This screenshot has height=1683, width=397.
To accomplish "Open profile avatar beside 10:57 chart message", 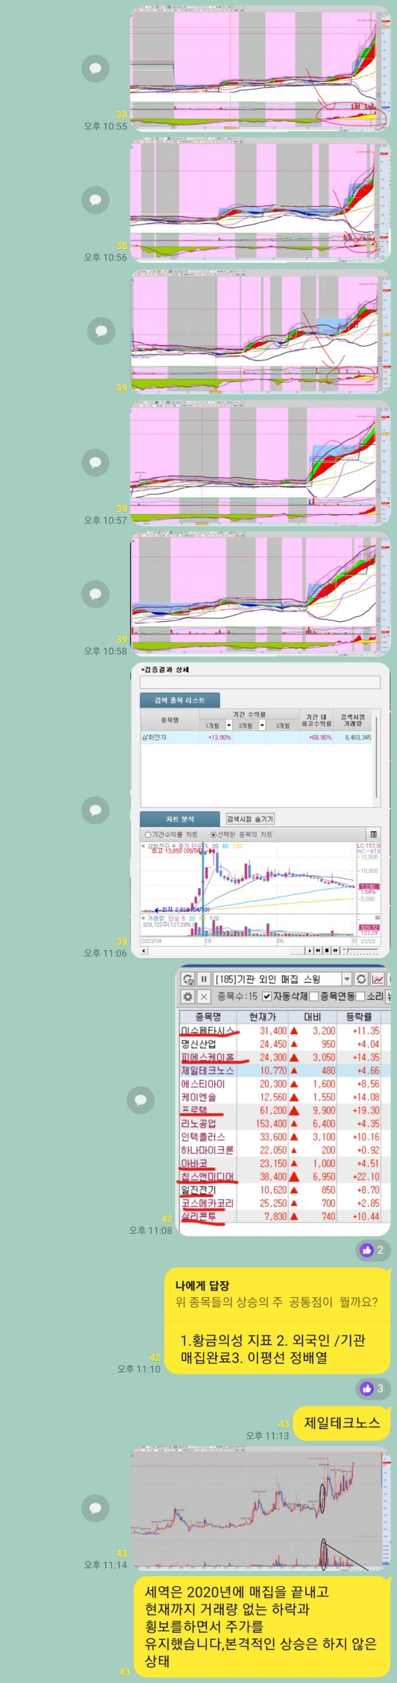I will 95,462.
